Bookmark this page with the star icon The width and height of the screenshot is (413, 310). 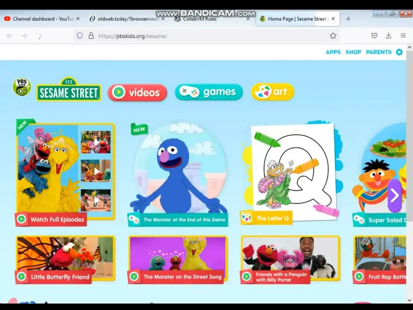coord(333,36)
